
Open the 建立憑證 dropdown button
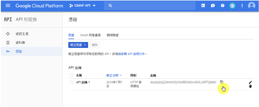tap(78, 45)
